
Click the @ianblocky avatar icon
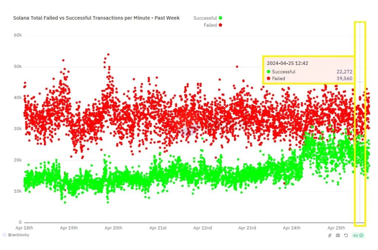coord(4,235)
